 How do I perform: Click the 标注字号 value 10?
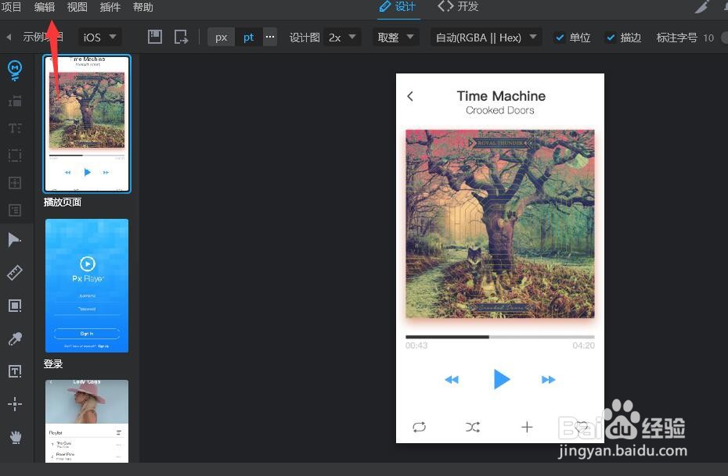[708, 38]
